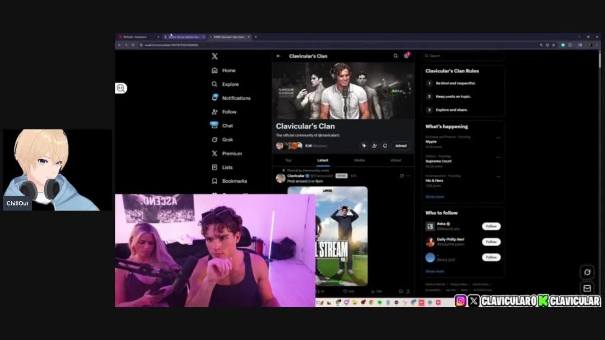Like the pinned Clavicular post

[346, 291]
